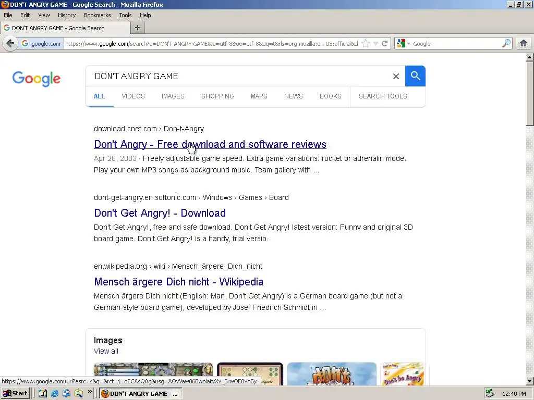Open Mensch ärgere Dich nicht Wikipedia link
Viewport: 534px width, 400px height.
point(179,282)
